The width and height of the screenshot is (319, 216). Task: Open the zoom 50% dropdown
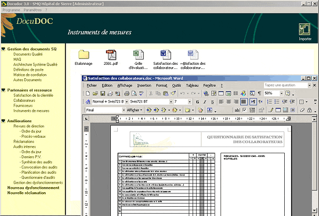[x=281, y=93]
